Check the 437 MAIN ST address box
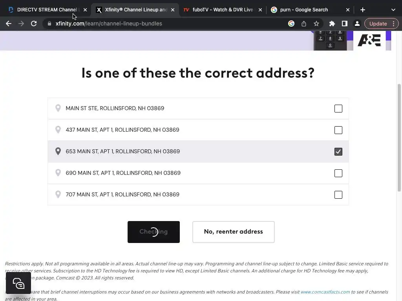The height and width of the screenshot is (301, 402). point(338,130)
